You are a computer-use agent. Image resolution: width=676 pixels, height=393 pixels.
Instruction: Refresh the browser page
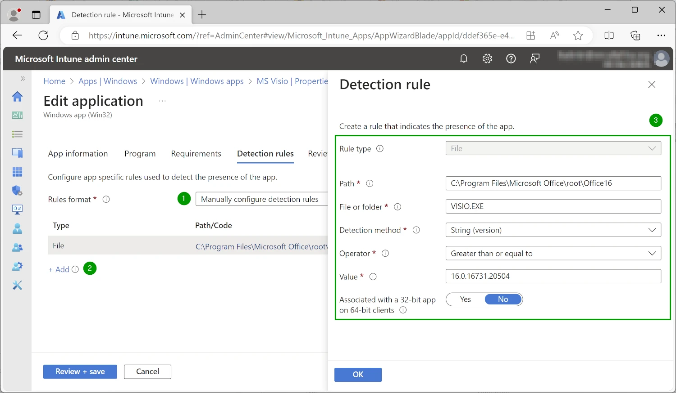[43, 36]
